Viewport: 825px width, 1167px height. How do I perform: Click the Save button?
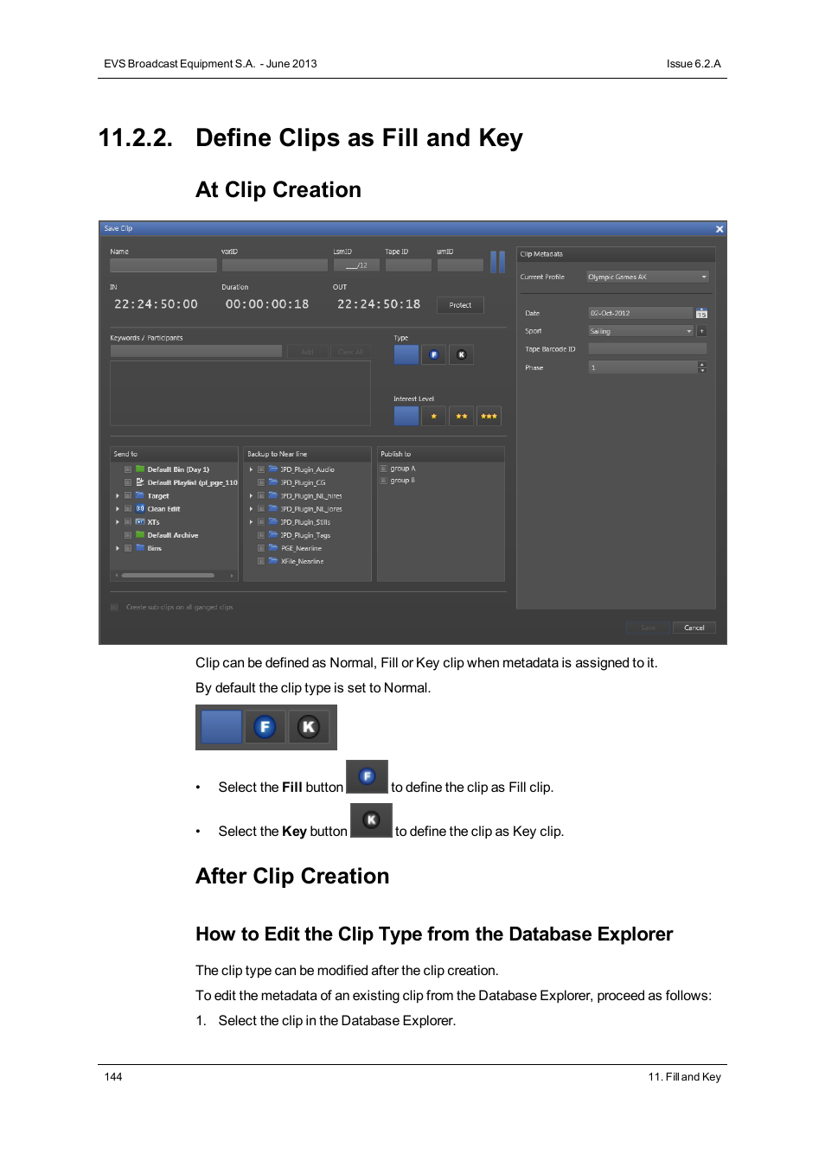[x=648, y=628]
